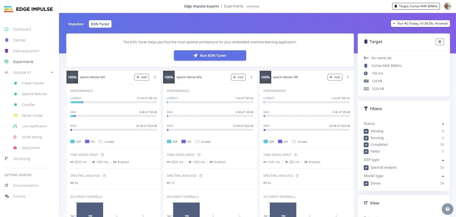The image size is (456, 217).
Task: Click time-series input help icon for spectr-dense-e91
Action: tap(103, 155)
